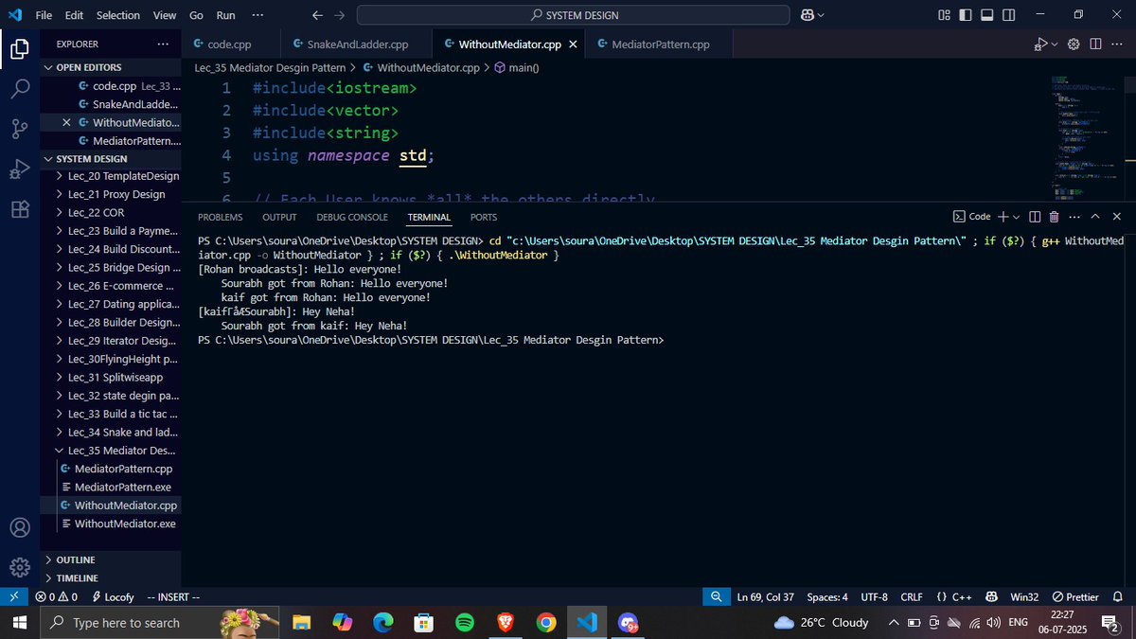1136x639 pixels.
Task: Open the Manage gear in activity bar
Action: point(19,567)
